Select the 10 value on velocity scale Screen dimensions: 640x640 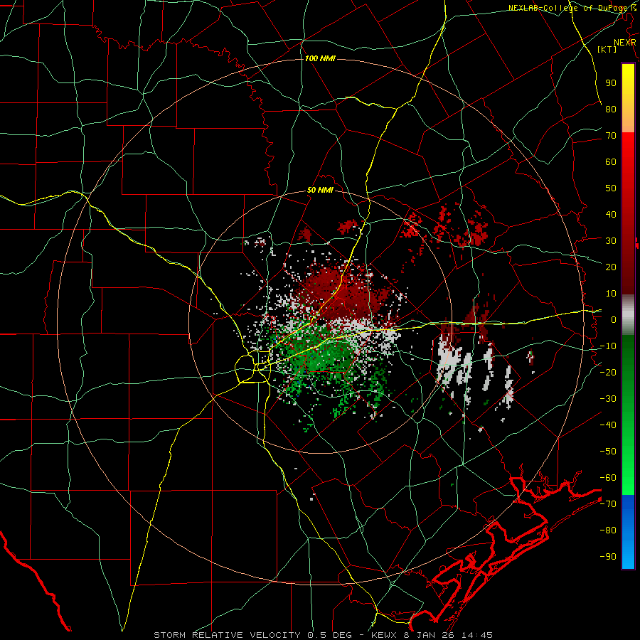pos(611,294)
